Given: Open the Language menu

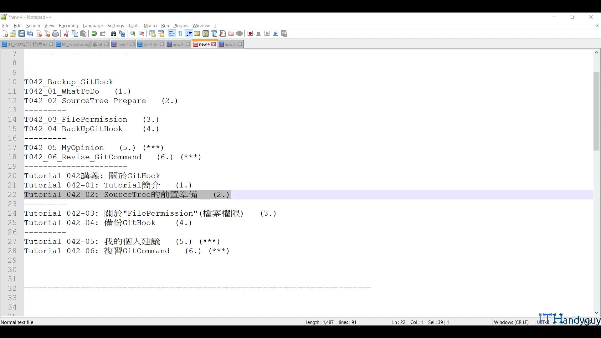Looking at the screenshot, I should click(93, 26).
